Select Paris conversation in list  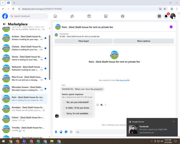tap(24, 99)
